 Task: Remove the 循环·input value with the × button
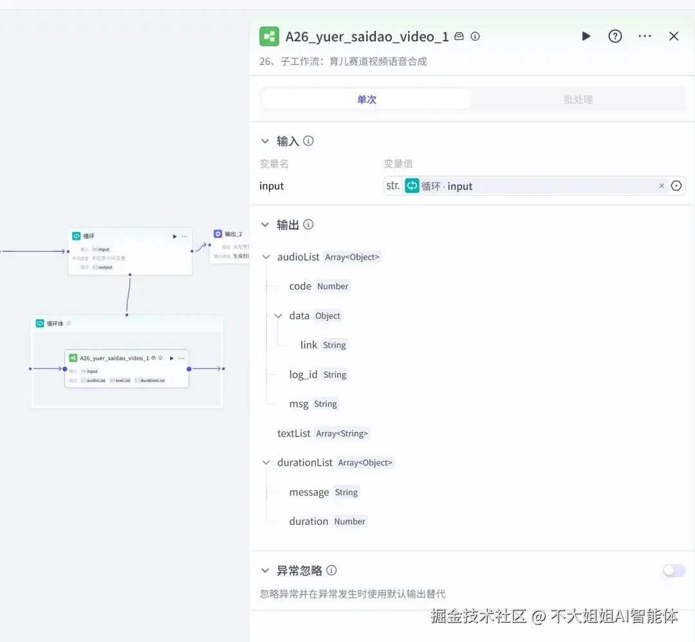click(x=662, y=185)
